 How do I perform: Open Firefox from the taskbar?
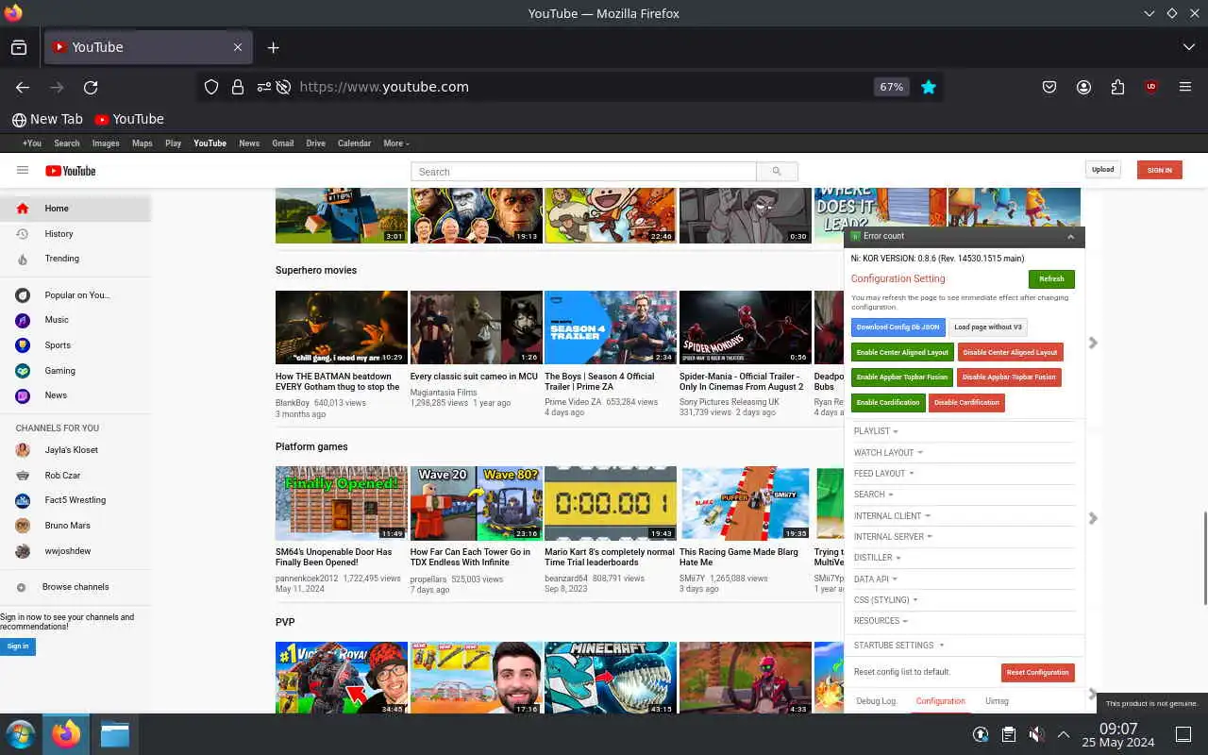(x=66, y=733)
